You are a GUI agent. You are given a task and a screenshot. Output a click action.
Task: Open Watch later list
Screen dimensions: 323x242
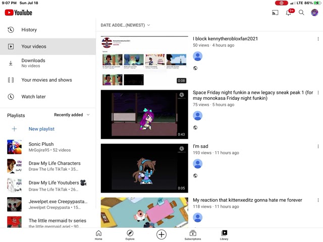(48, 97)
